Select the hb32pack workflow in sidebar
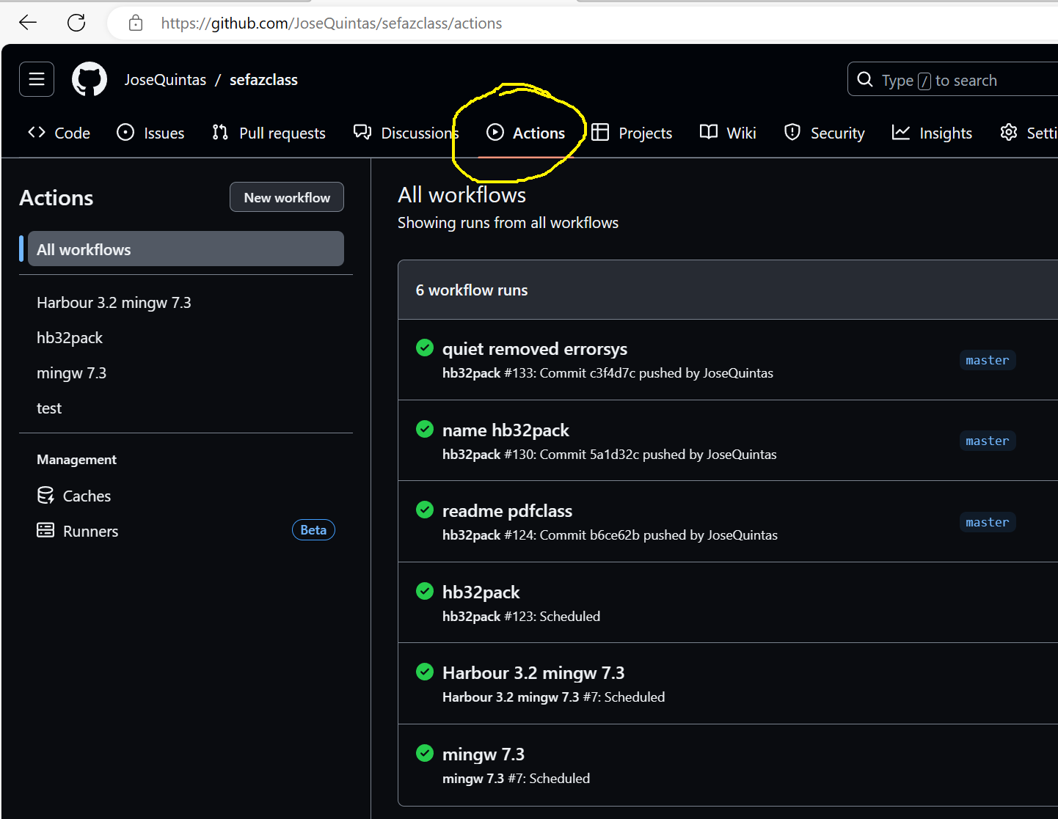This screenshot has height=819, width=1058. coord(70,338)
